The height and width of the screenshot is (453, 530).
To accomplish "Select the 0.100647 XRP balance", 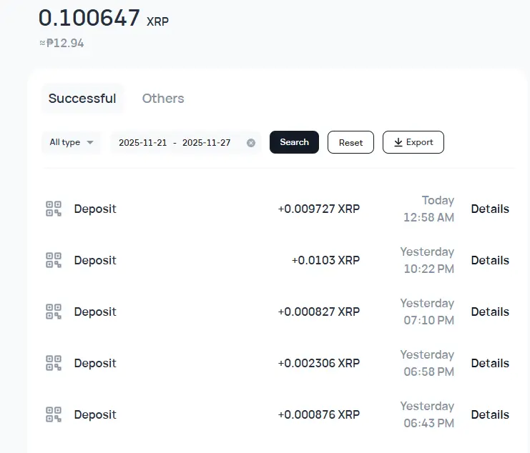I will coord(104,19).
